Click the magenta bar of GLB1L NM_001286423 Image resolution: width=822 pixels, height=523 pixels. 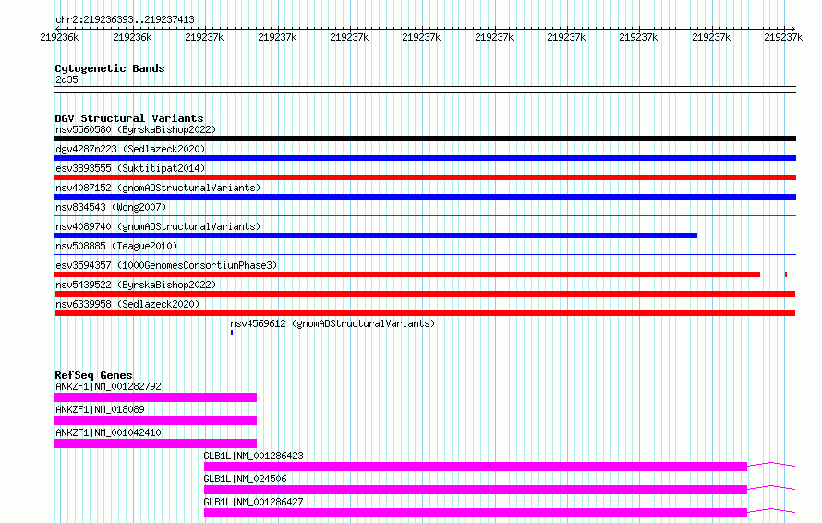tap(476, 467)
